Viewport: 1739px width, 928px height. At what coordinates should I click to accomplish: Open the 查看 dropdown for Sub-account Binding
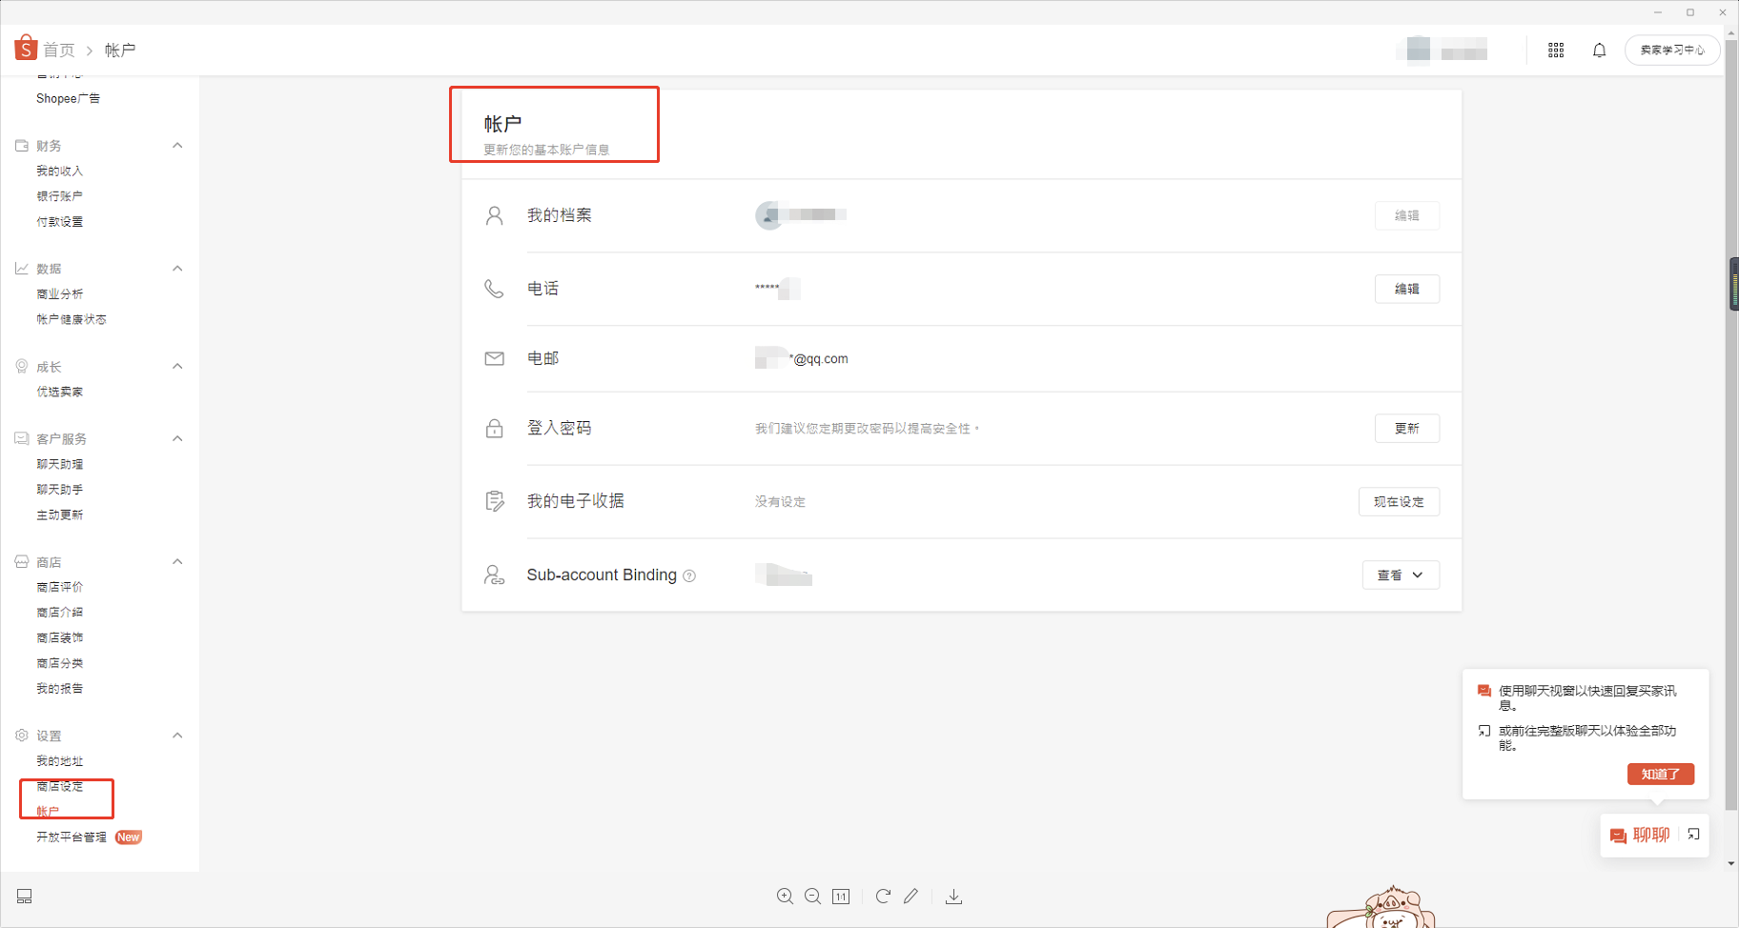click(x=1401, y=575)
